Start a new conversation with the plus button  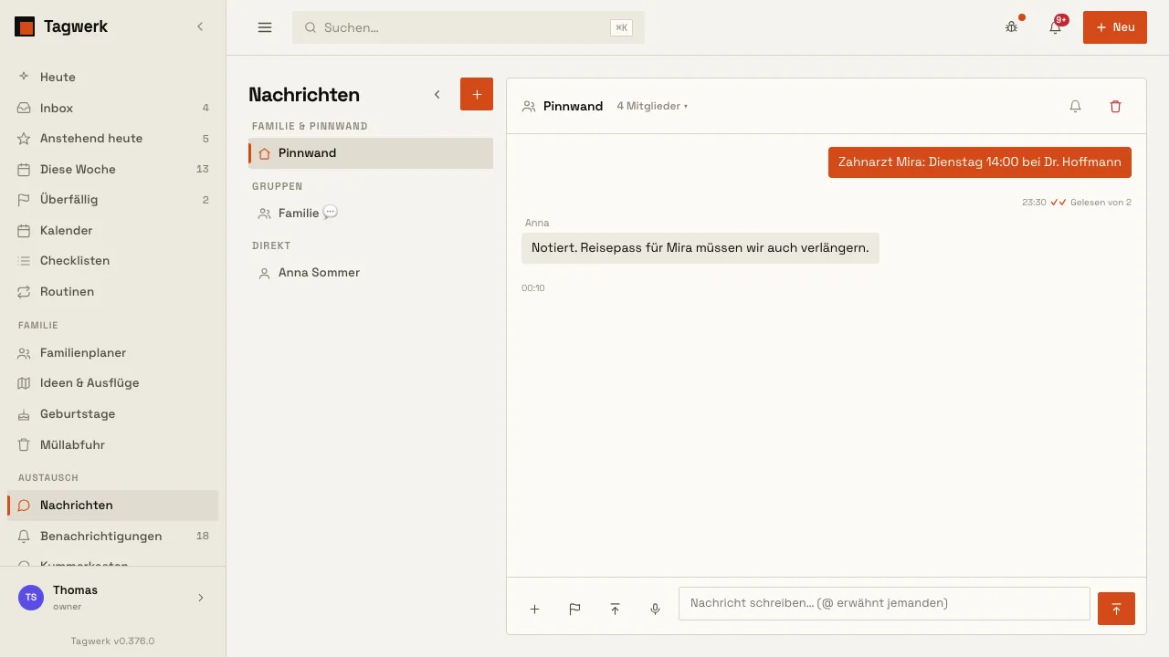[477, 94]
